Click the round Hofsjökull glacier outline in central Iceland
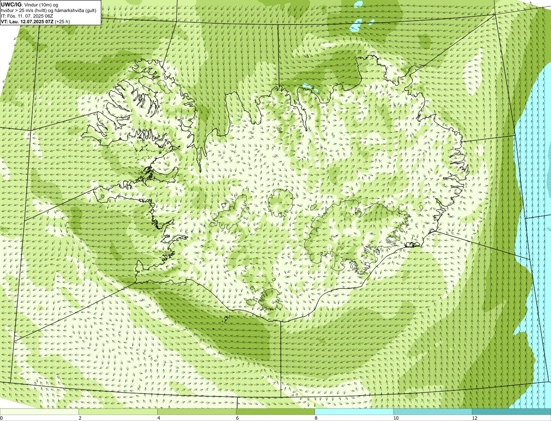The height and width of the screenshot is (421, 551). pyautogui.click(x=281, y=203)
